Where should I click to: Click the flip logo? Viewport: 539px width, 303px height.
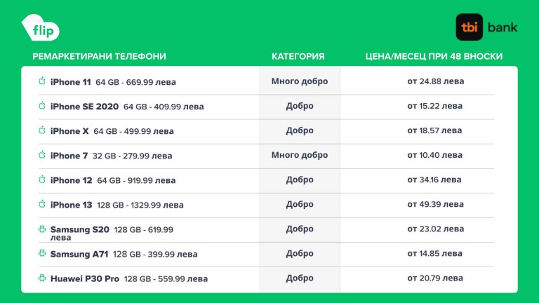click(x=41, y=28)
